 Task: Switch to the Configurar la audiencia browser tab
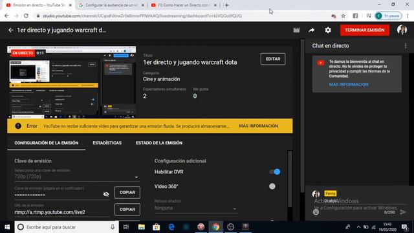[111, 5]
